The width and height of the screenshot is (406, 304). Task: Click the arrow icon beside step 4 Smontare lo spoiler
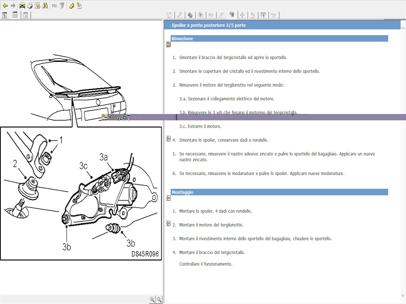(168, 139)
